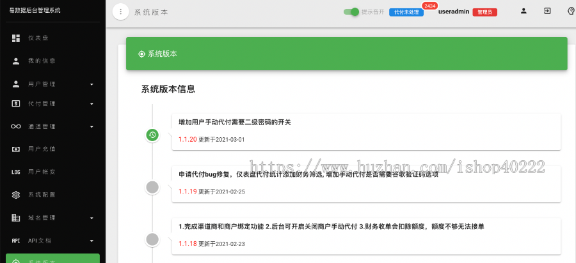The width and height of the screenshot is (576, 263).
Task: Click the 用户充值 money icon in sidebar
Action: 16,149
